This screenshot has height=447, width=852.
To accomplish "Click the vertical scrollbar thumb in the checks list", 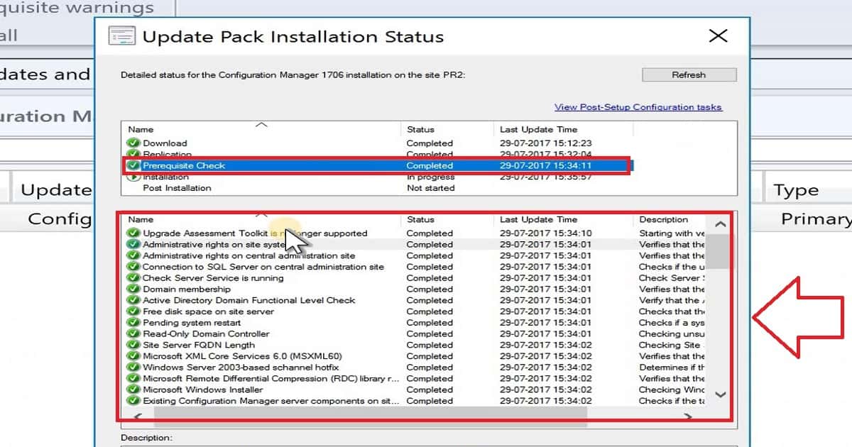I will (720, 251).
